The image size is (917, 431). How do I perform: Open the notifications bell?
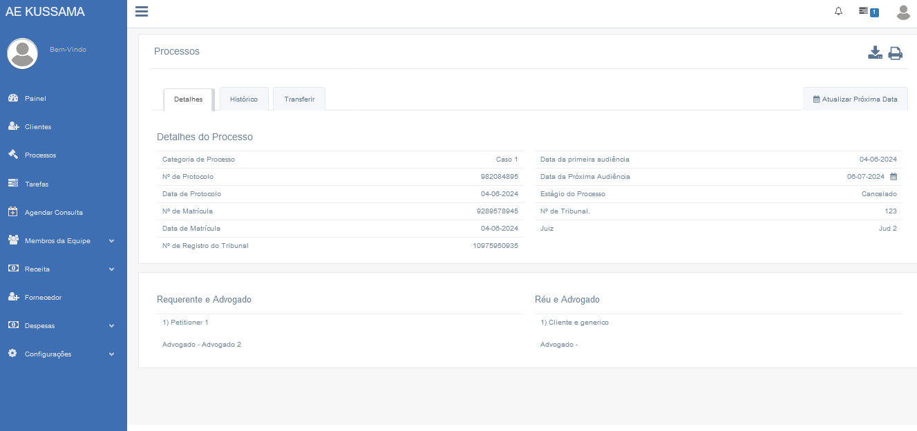839,11
